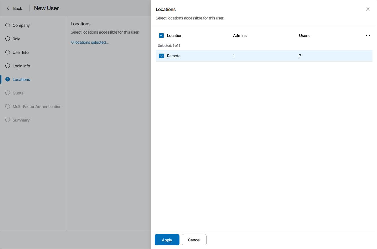Open the Summary step
Image resolution: width=377 pixels, height=249 pixels.
pyautogui.click(x=21, y=120)
